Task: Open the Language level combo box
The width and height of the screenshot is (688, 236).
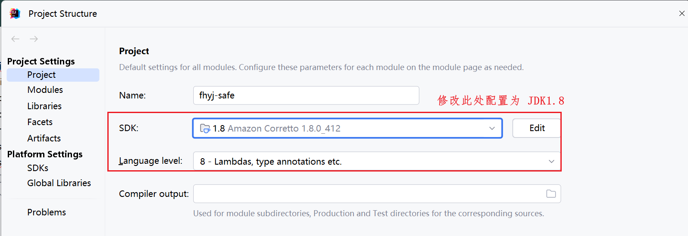Action: pos(371,162)
